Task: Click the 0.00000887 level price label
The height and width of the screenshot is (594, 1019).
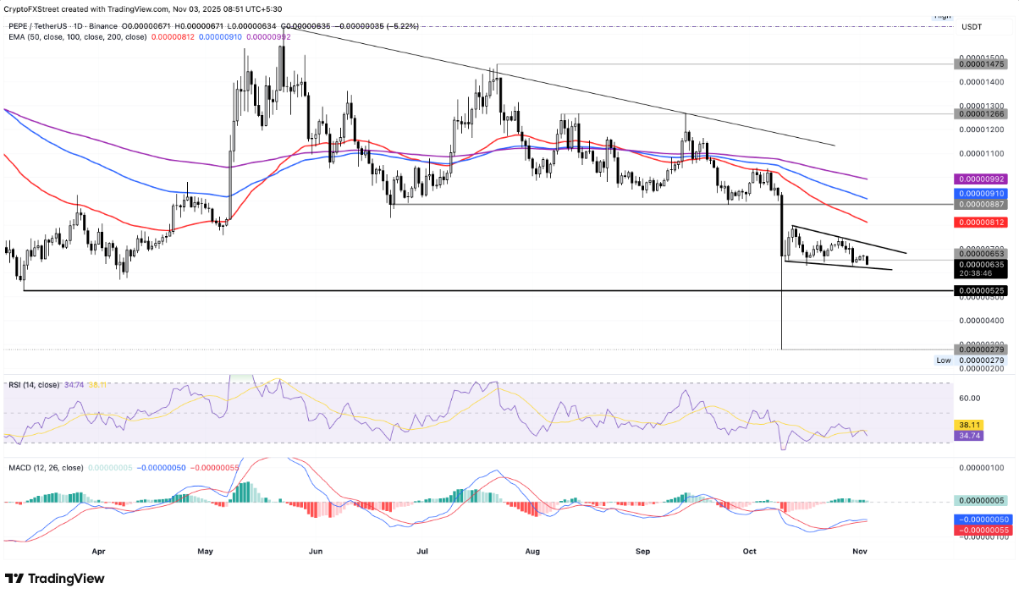Action: coord(979,205)
